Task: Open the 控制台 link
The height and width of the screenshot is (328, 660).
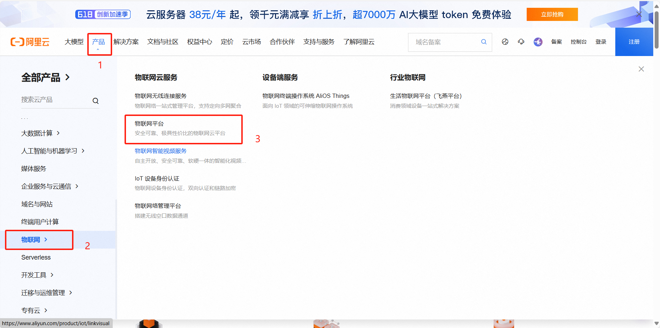Action: pos(578,42)
